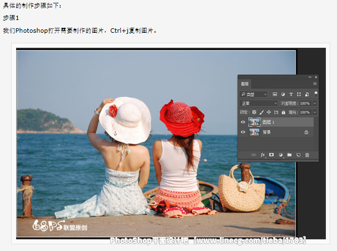Image resolution: width=337 pixels, height=251 pixels.
Task: Lock image pixels brush icon
Action: (x=261, y=112)
